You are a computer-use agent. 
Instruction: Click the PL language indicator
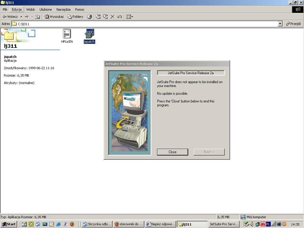268,224
